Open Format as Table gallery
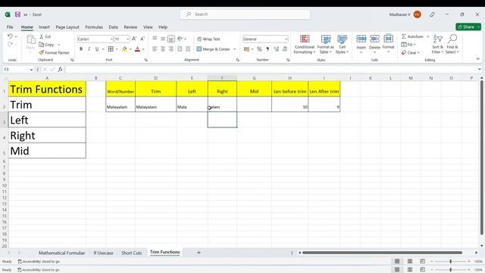This screenshot has height=273, width=485. (325, 44)
